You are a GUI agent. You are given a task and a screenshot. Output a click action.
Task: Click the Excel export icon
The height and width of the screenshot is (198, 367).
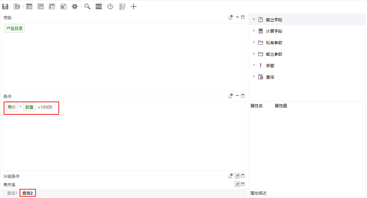(63, 6)
